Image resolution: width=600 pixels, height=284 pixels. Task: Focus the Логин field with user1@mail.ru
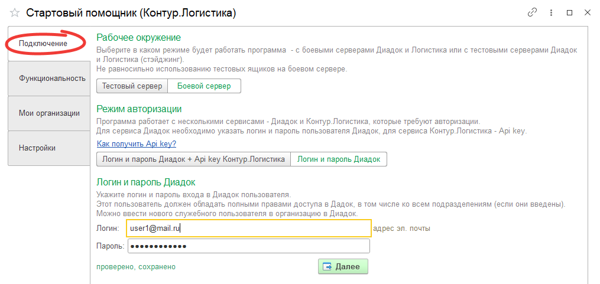tap(248, 228)
